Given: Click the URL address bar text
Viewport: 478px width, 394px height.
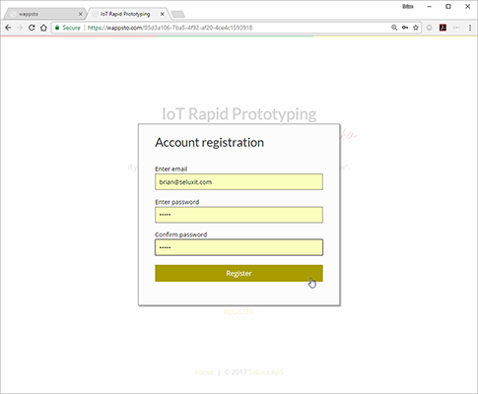Looking at the screenshot, I should point(170,28).
